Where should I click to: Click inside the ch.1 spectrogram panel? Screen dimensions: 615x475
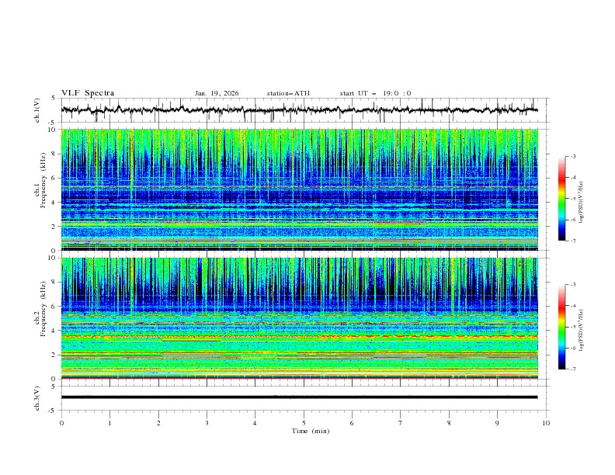click(x=299, y=189)
